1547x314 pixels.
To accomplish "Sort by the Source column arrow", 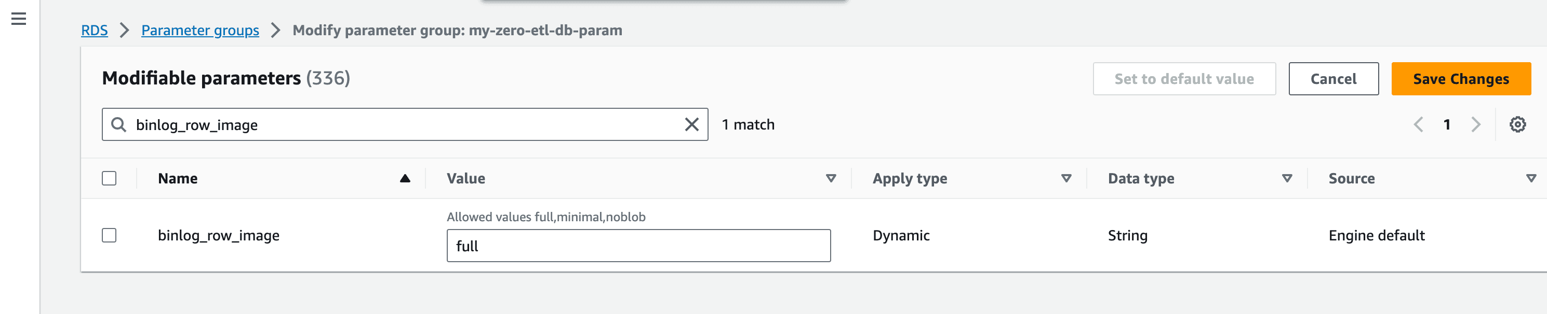I will click(x=1531, y=179).
